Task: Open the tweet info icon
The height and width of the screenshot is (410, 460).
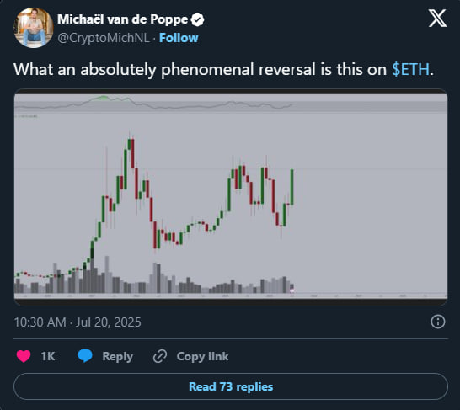Action: (x=438, y=322)
